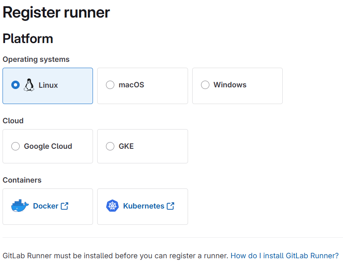This screenshot has width=343, height=262.
Task: Open the Kubernetes link text
Action: click(x=144, y=206)
